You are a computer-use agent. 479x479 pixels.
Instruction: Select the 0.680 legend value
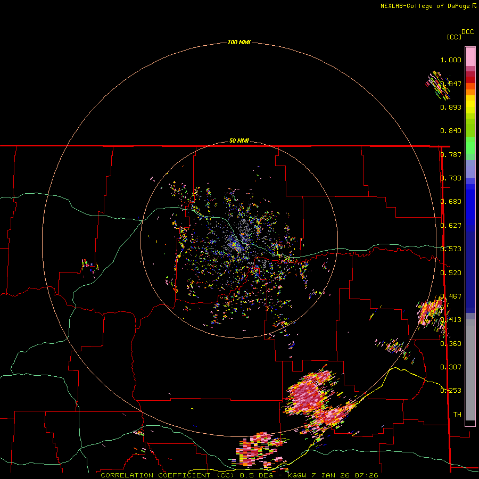point(451,202)
